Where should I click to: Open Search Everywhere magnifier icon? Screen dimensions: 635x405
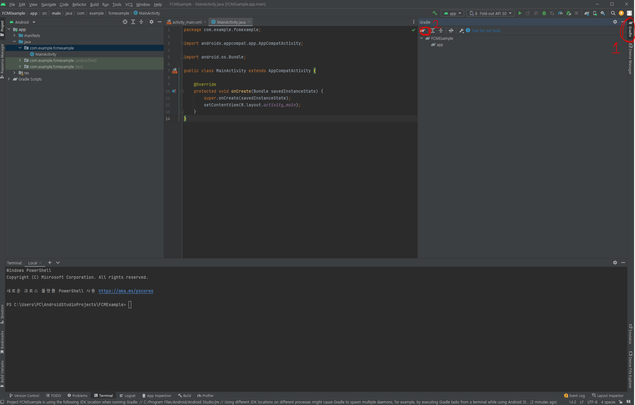(613, 13)
